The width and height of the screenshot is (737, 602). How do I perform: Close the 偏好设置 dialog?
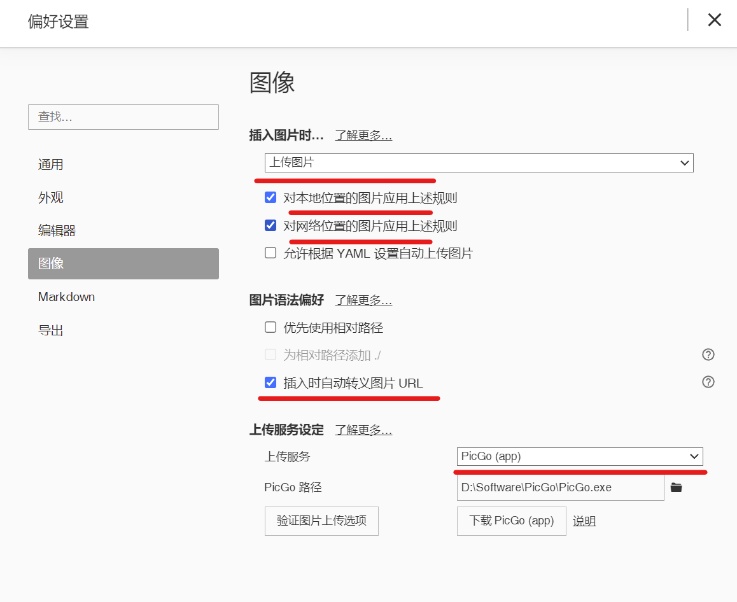pos(714,20)
